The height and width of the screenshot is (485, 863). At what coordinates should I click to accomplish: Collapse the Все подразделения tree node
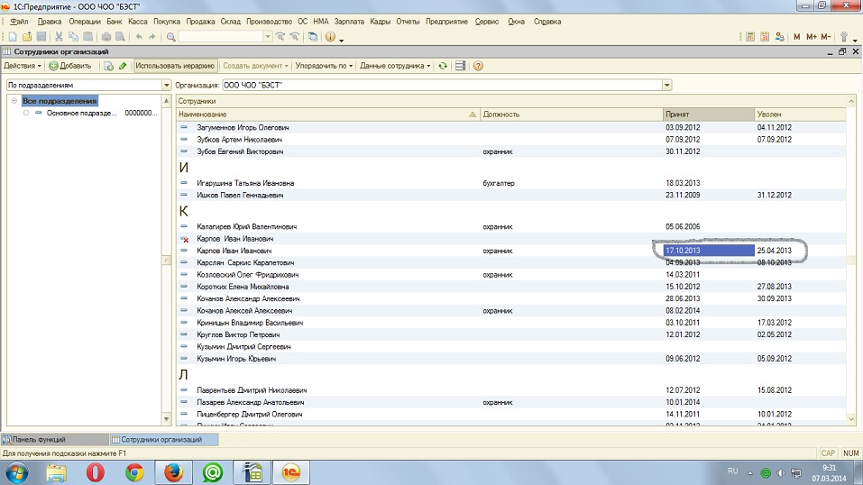[14, 101]
